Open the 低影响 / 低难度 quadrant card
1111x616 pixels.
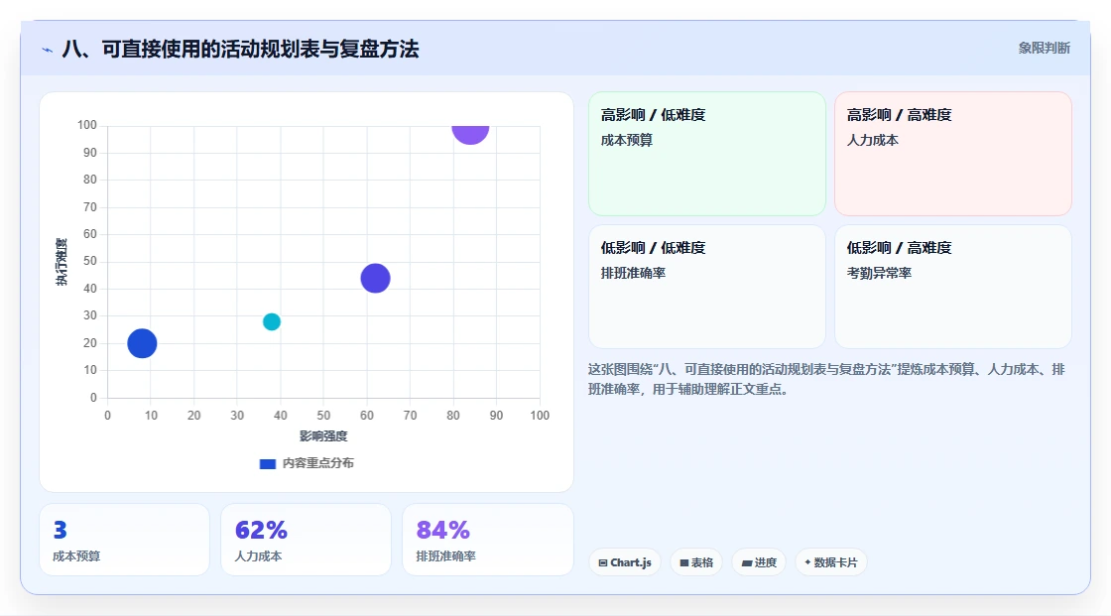click(707, 287)
